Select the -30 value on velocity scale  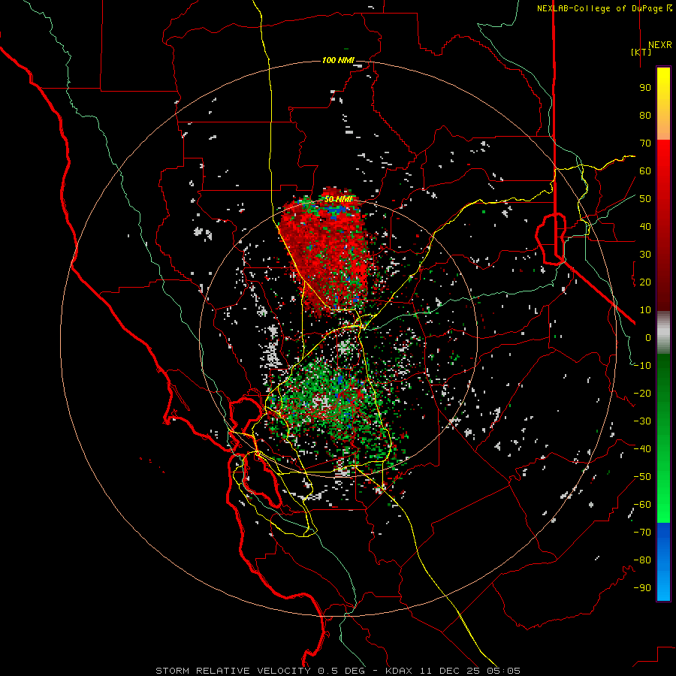tap(642, 421)
